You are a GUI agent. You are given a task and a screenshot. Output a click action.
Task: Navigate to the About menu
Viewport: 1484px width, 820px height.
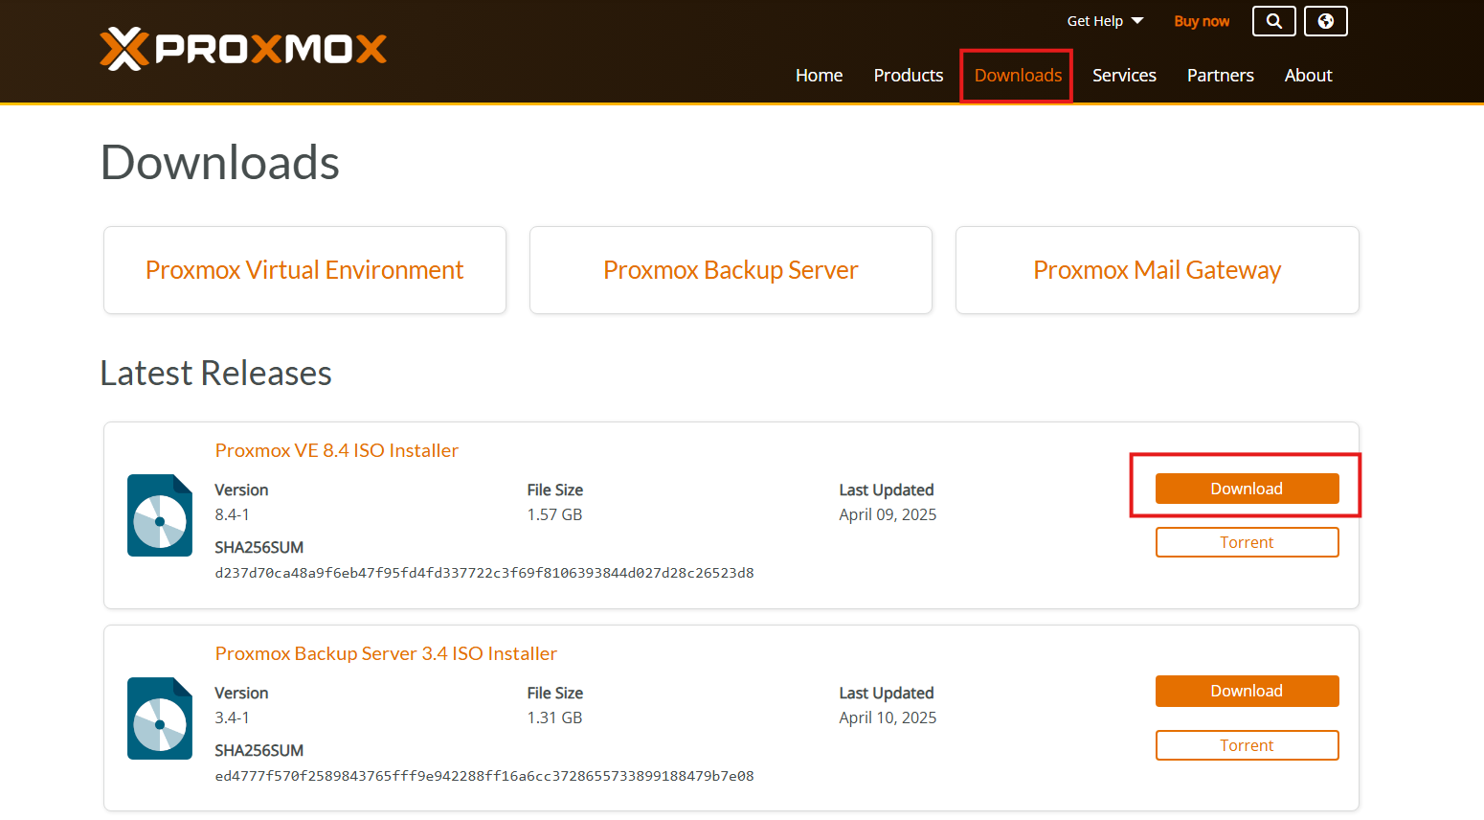point(1308,76)
